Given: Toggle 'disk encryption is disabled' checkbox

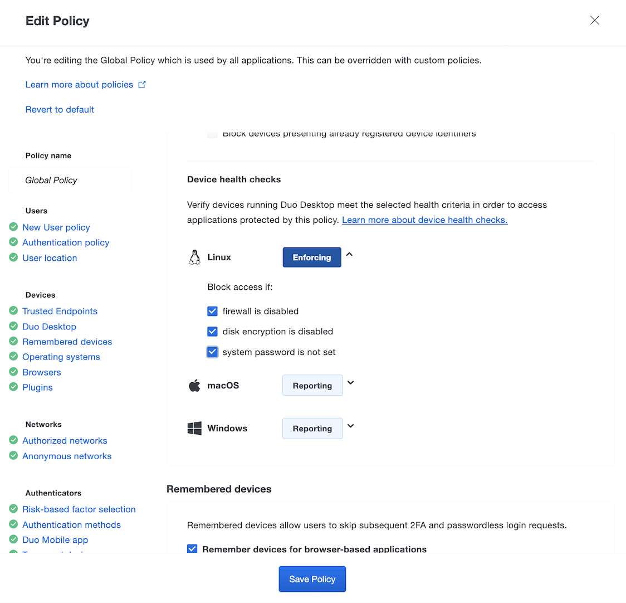Looking at the screenshot, I should (212, 332).
